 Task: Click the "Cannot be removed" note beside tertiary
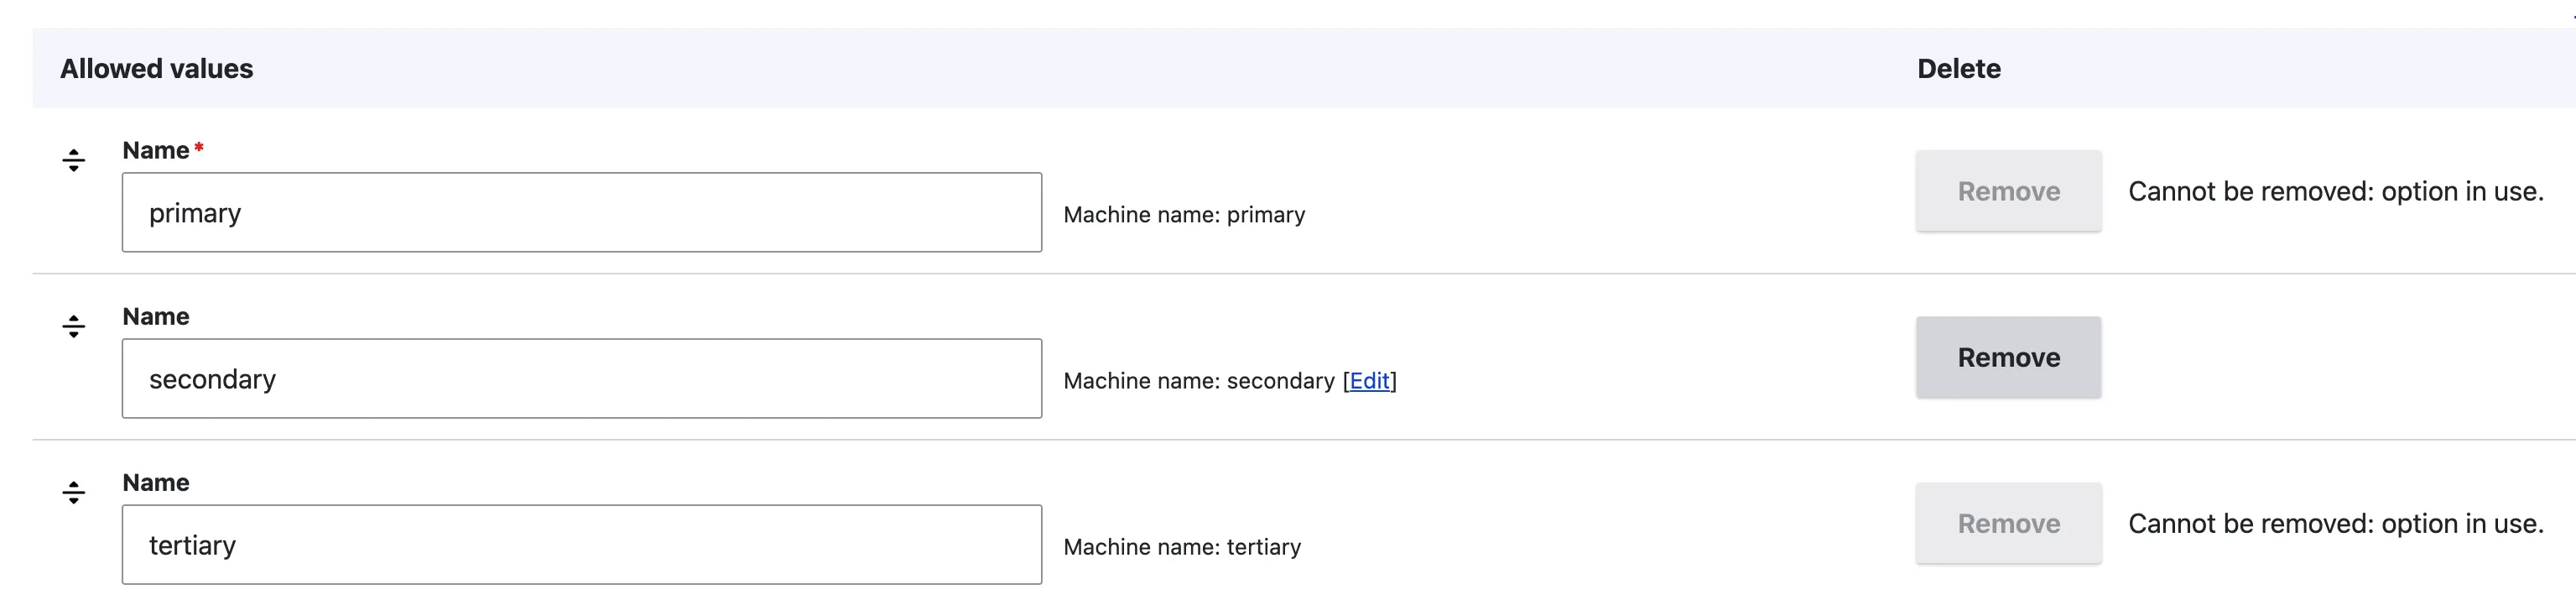[2335, 523]
